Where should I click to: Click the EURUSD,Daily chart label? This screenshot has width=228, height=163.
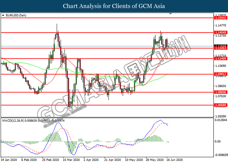(16, 15)
